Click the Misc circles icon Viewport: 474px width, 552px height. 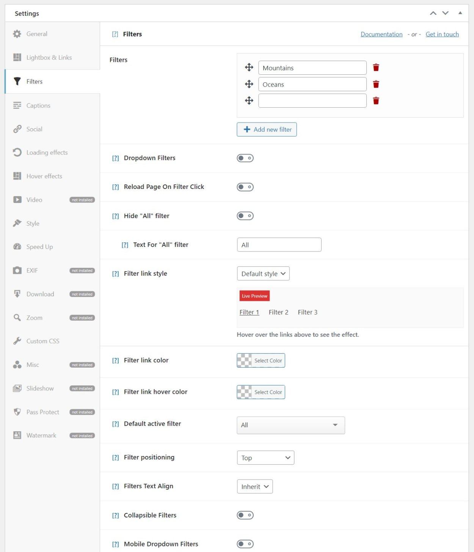pyautogui.click(x=17, y=365)
